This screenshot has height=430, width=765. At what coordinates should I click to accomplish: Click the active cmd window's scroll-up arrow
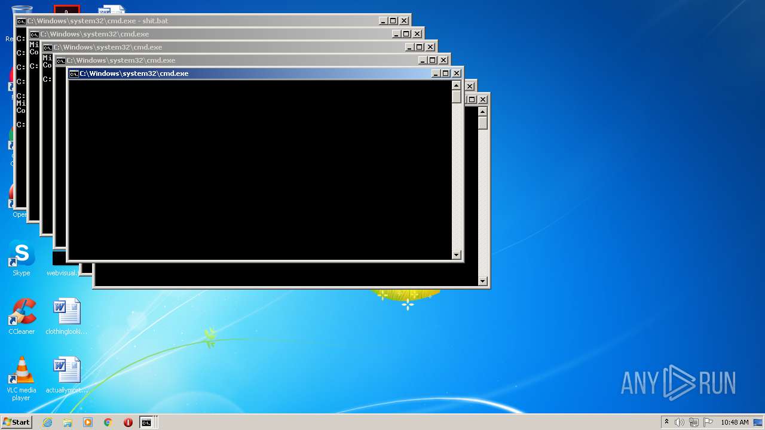tap(457, 85)
